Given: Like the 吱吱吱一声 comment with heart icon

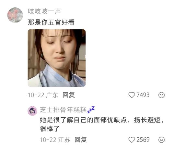Looking at the screenshot, I should 132,95.
